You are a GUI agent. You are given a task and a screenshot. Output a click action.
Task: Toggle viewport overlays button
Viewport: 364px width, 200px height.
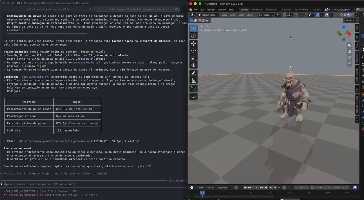tap(327, 15)
